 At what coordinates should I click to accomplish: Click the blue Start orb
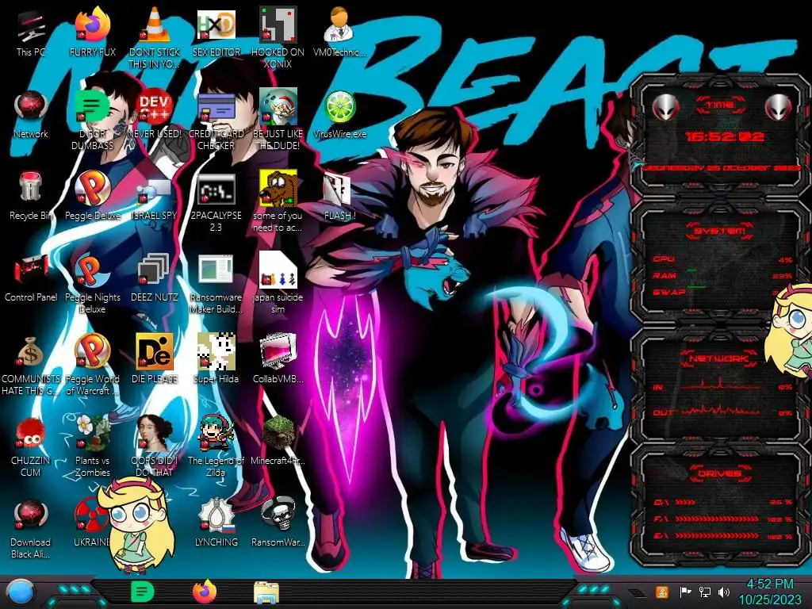click(x=21, y=592)
